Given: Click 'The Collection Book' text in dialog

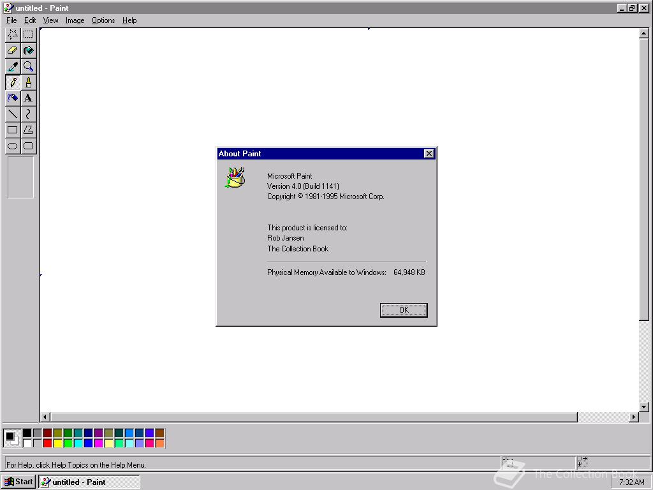Looking at the screenshot, I should [298, 249].
